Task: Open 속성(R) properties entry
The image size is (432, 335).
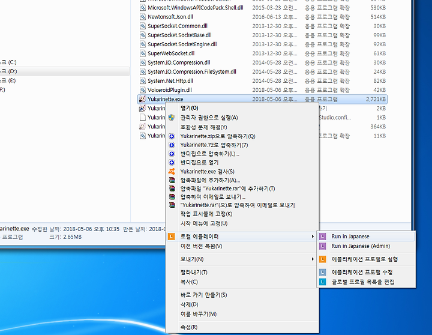Action: click(242, 327)
